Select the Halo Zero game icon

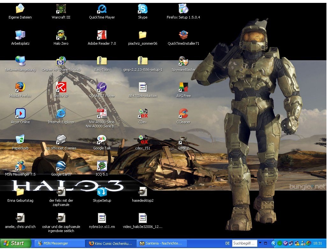[61, 35]
